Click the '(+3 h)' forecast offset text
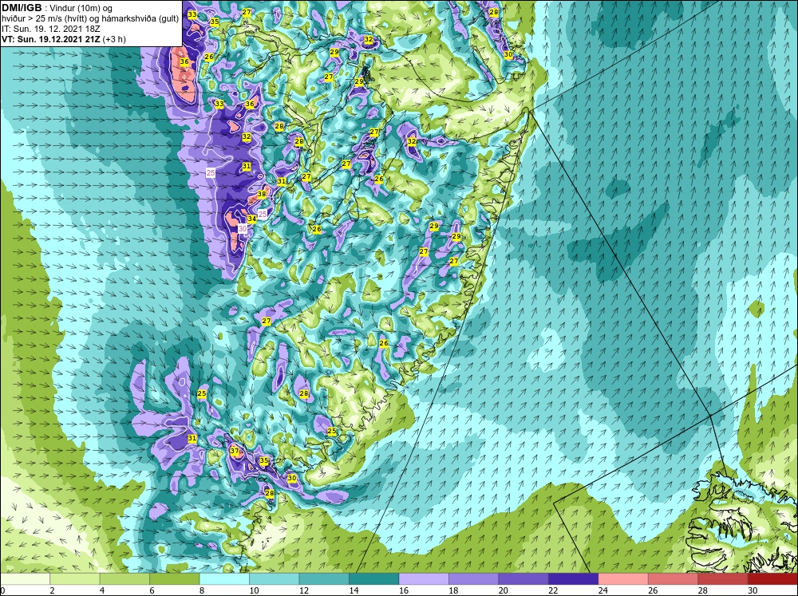The height and width of the screenshot is (596, 798). [114, 38]
